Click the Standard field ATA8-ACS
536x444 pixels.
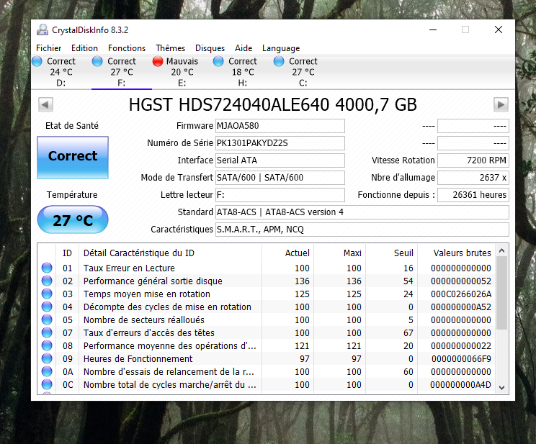click(x=362, y=212)
